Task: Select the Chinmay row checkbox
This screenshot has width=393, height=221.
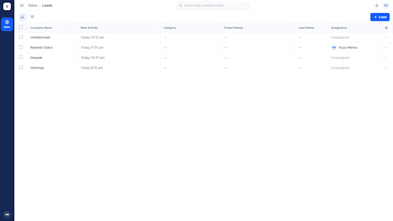Action: pos(21,68)
